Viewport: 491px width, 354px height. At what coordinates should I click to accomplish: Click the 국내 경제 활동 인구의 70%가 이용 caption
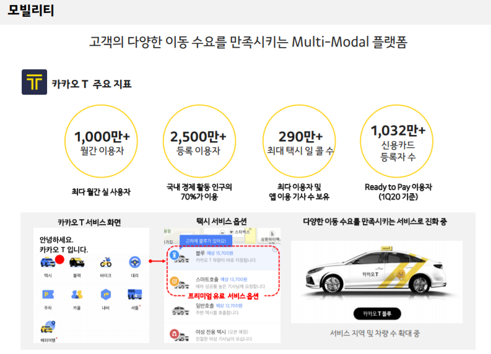point(199,192)
